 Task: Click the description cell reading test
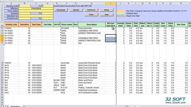92,43
